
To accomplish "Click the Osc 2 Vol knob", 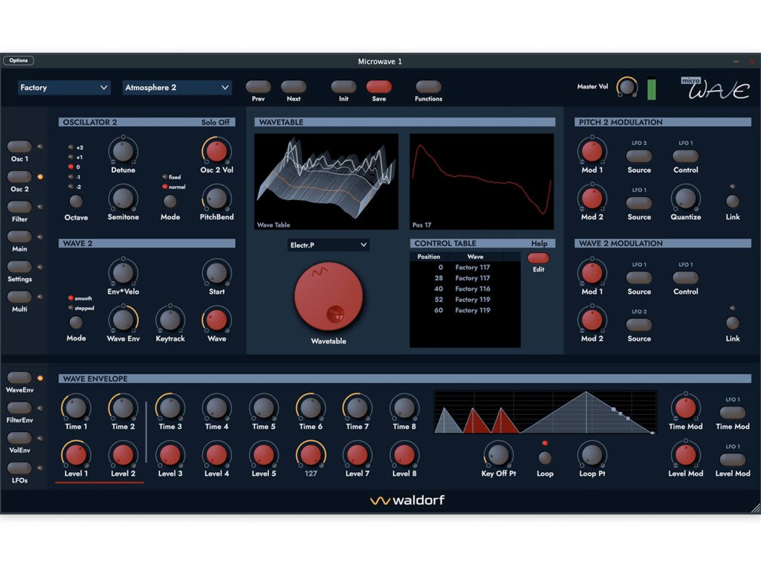I will [x=216, y=151].
